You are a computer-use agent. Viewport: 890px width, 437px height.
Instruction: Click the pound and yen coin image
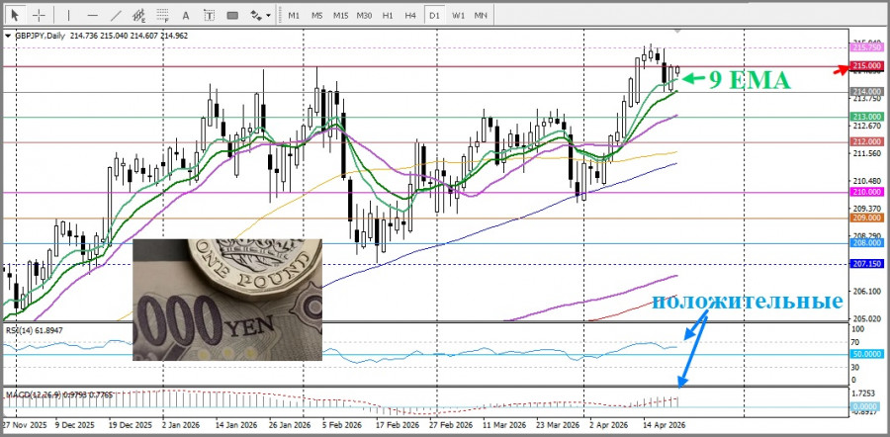click(x=227, y=299)
